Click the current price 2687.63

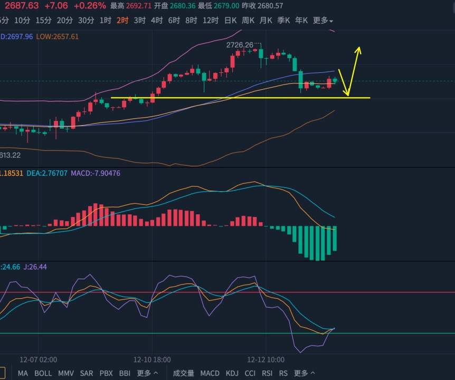(22, 5)
